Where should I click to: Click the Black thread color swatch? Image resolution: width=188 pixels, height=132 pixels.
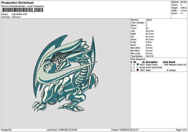click(138, 70)
